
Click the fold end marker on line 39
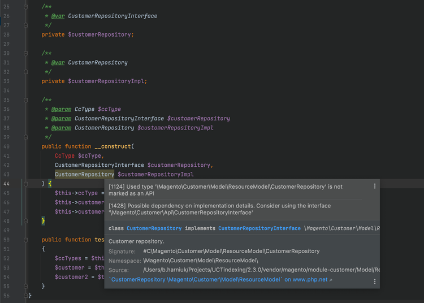[26, 137]
